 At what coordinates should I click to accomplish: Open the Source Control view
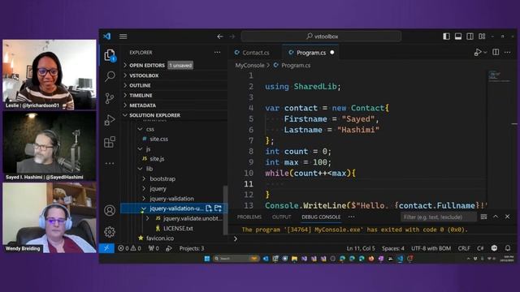point(110,98)
